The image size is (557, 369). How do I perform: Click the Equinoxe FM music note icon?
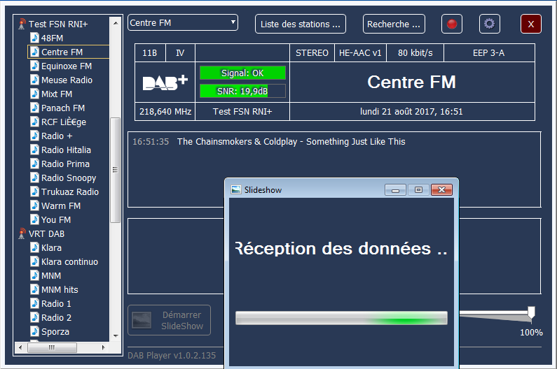point(34,66)
